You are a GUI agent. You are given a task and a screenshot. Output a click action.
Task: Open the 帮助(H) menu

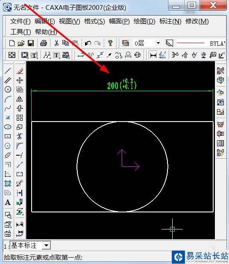pyautogui.click(x=46, y=32)
